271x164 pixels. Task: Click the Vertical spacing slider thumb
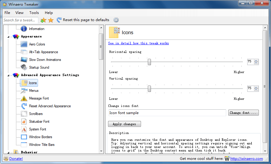click(149, 89)
